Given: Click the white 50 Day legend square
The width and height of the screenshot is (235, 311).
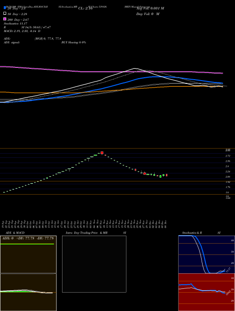Looking at the screenshot, I should pyautogui.click(x=5, y=14).
